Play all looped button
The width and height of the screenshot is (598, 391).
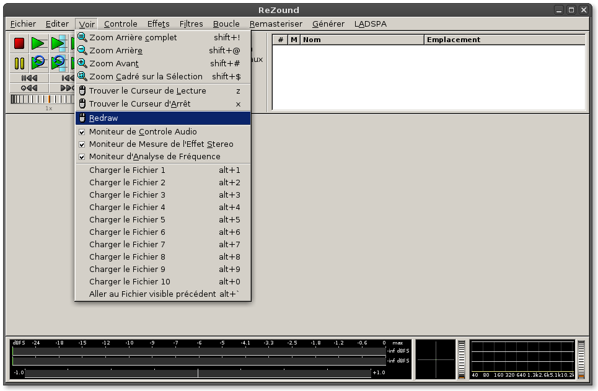(x=38, y=63)
